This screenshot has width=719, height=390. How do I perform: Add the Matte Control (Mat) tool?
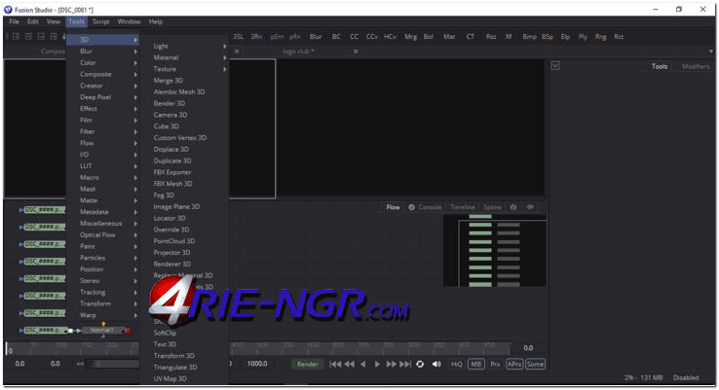[x=449, y=37]
